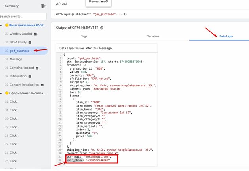The height and width of the screenshot is (171, 249).
Task: Select event 25 Click
Action: 11,161
